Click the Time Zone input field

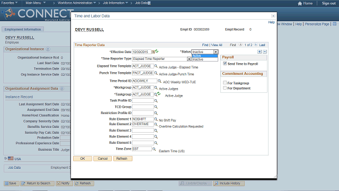[142, 149]
